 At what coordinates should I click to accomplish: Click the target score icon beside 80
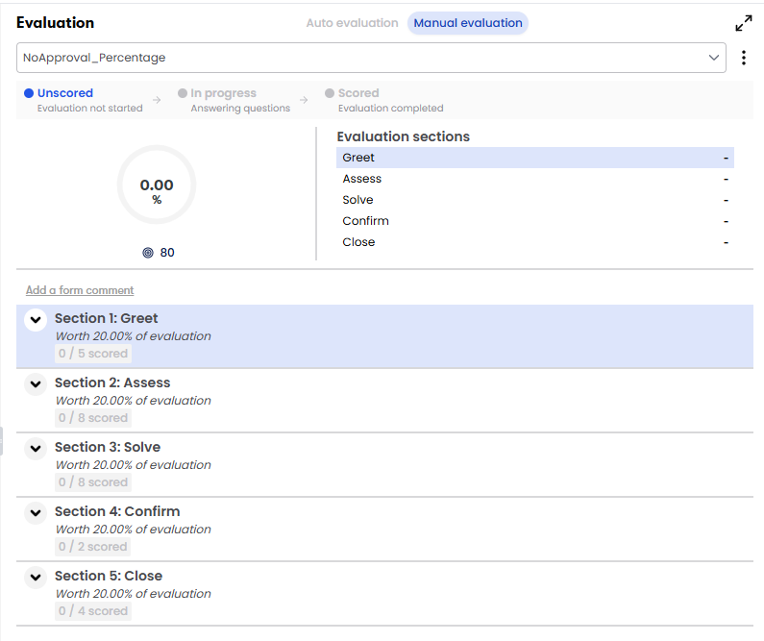[148, 253]
